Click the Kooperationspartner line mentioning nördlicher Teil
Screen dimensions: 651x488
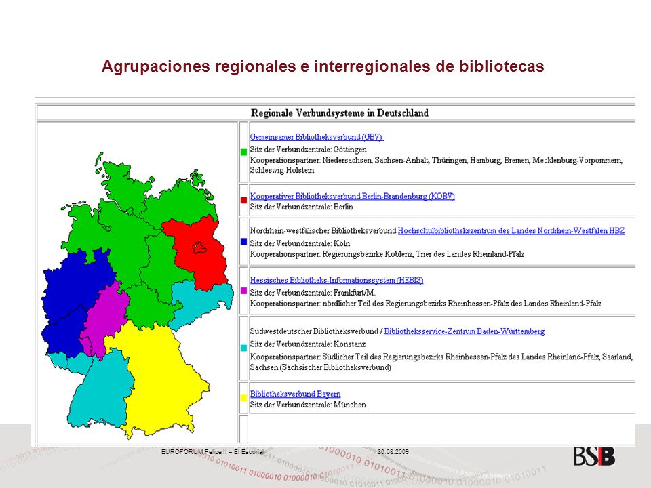click(x=426, y=304)
